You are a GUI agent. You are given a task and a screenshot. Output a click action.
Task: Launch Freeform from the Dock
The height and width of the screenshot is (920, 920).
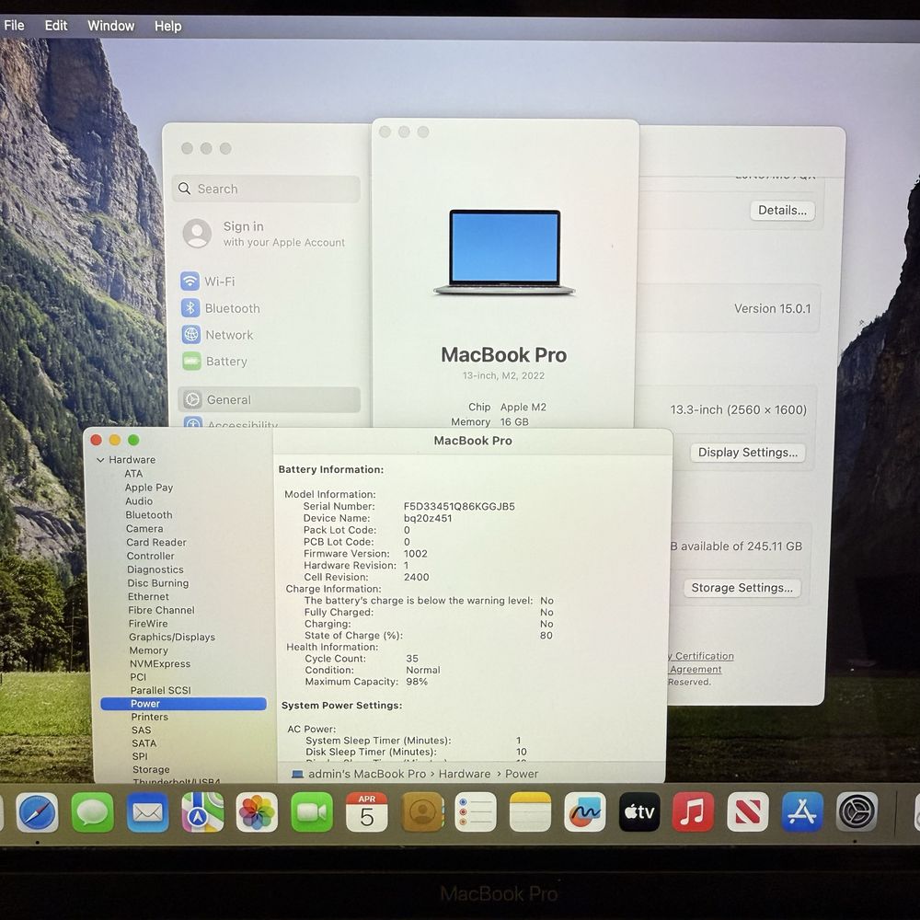click(585, 812)
